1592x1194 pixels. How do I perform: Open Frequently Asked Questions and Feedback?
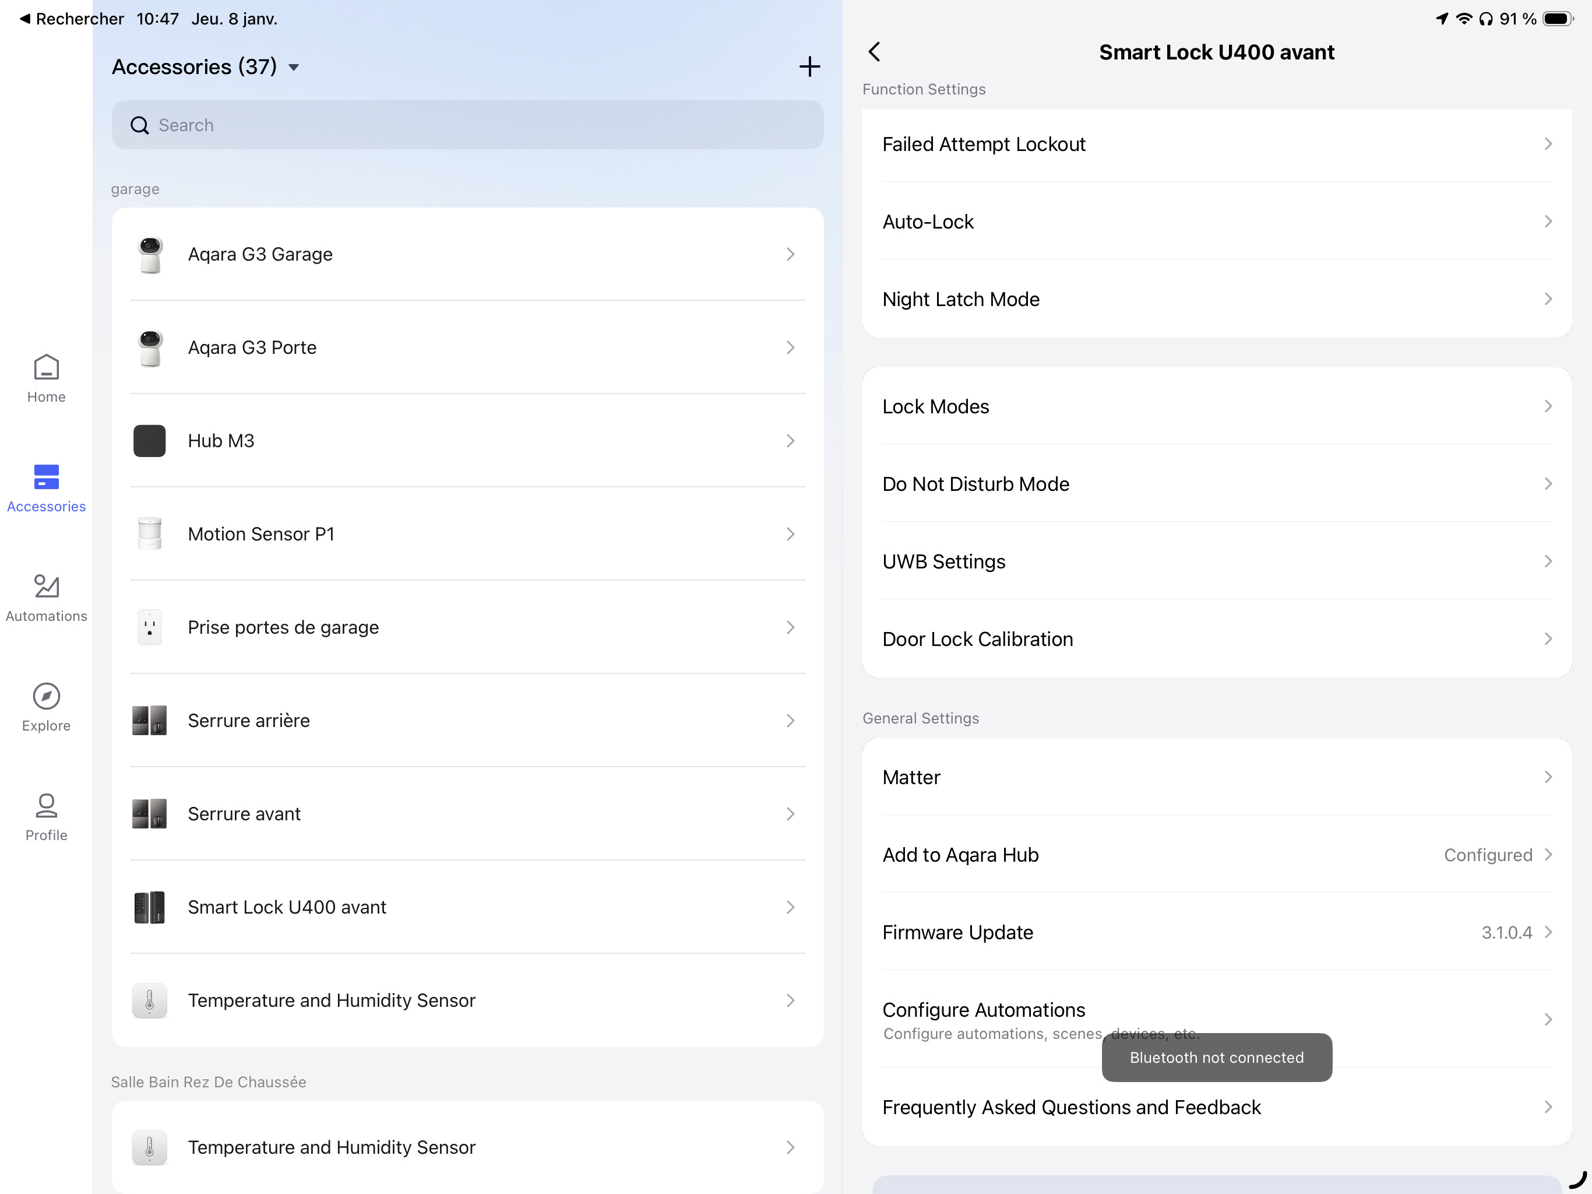point(1216,1108)
